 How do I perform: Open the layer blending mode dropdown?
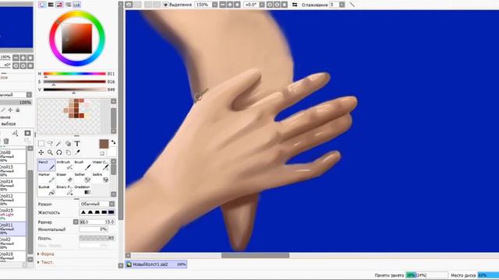[x=16, y=95]
